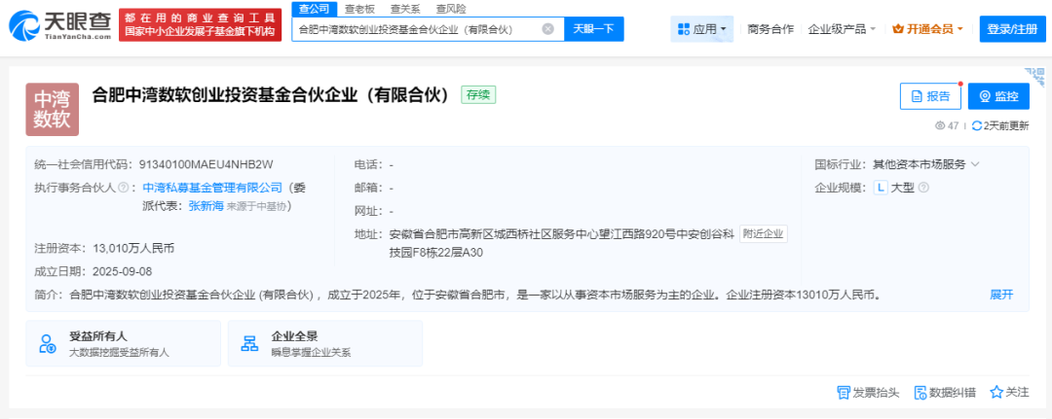Select the 查公司 search tab

314,9
